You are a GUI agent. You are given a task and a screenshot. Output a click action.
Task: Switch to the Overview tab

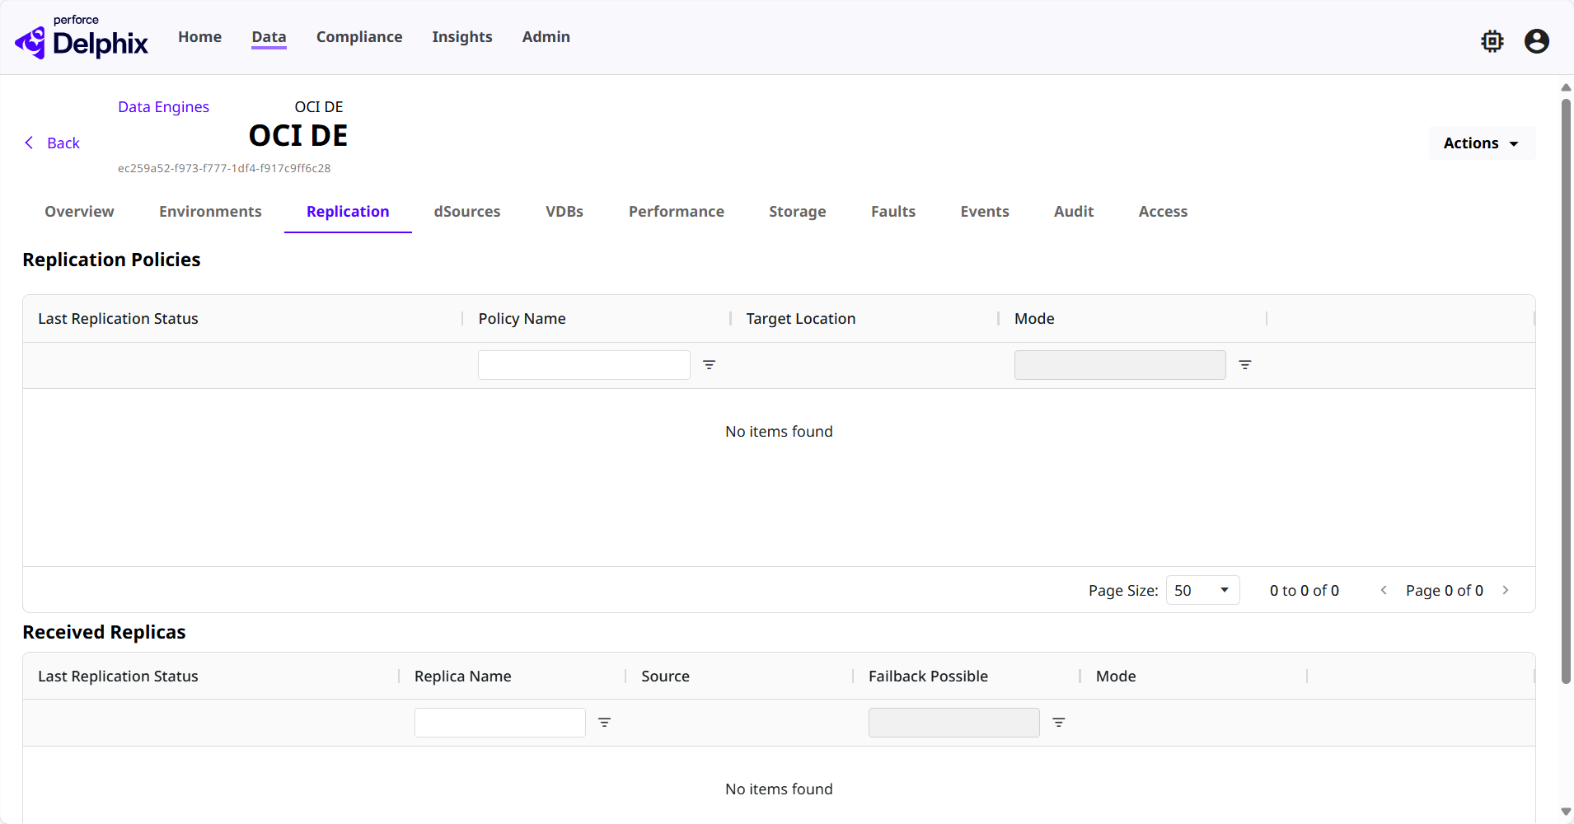point(79,212)
